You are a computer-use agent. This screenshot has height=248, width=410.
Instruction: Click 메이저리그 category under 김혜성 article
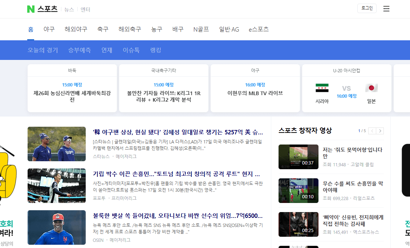126,156
